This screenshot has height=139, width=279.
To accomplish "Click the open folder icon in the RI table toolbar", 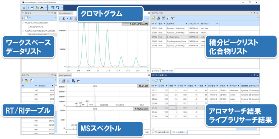I will 26,80.
